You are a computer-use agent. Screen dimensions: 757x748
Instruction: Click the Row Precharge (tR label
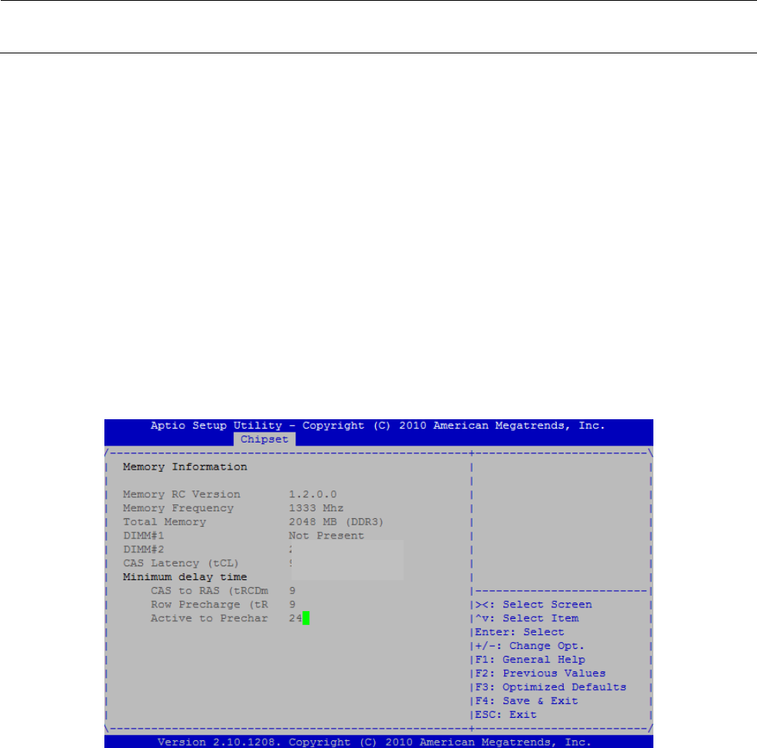point(210,605)
